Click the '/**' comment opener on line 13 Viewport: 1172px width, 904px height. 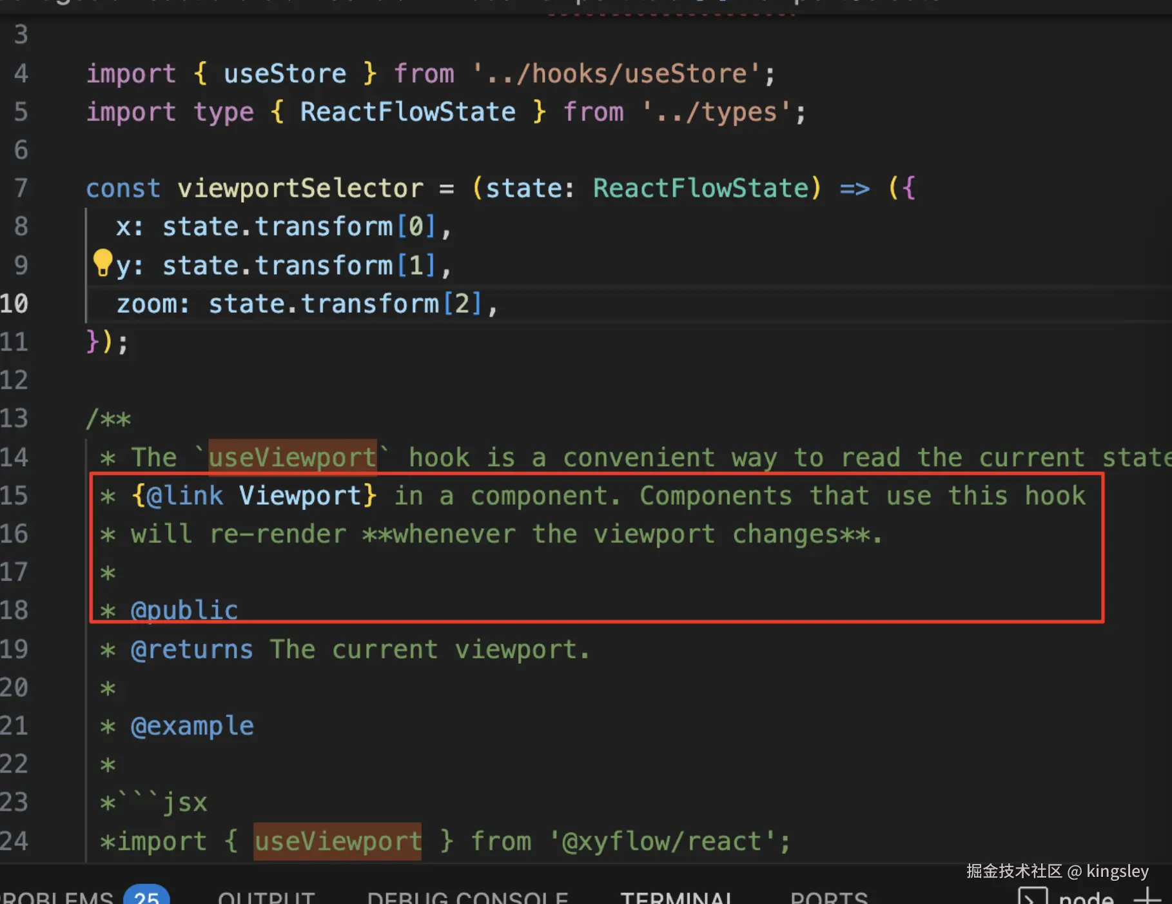point(108,418)
